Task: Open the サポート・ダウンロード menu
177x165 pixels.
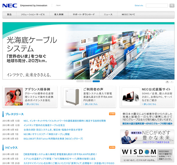Action: (84, 14)
